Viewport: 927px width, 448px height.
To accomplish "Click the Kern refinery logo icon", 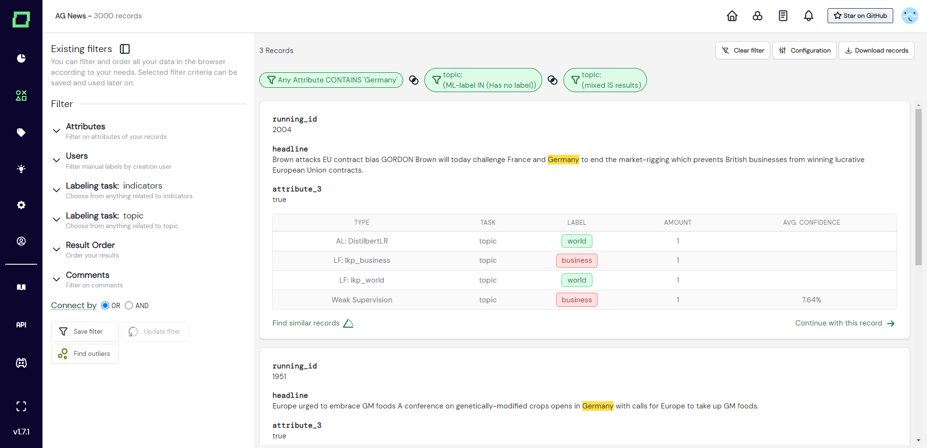I will pos(21,19).
